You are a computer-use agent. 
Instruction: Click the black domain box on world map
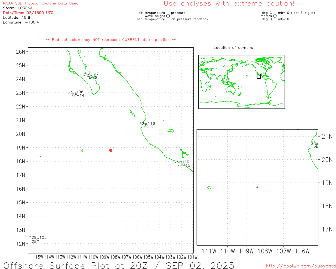(x=259, y=76)
